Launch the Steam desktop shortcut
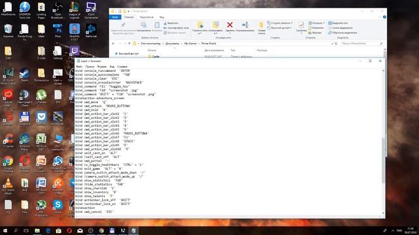Image resolution: width=419 pixels, height=235 pixels. pos(25,74)
